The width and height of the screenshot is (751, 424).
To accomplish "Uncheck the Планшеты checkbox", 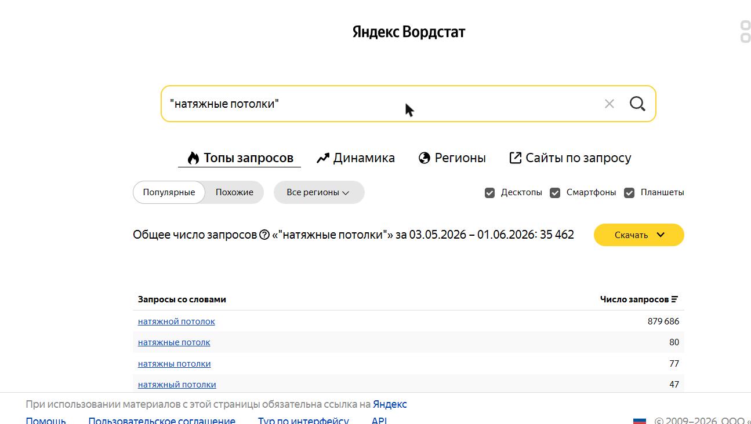I will pyautogui.click(x=629, y=192).
